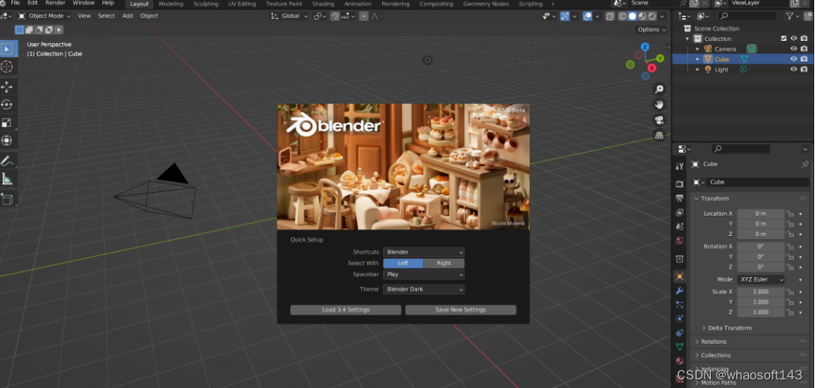The height and width of the screenshot is (388, 815).
Task: Click the Z axis on navigation gizmo
Action: pos(645,46)
